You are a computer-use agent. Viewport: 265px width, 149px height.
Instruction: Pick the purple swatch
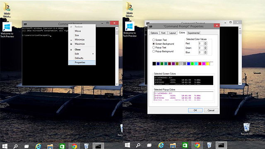[x=173, y=64]
